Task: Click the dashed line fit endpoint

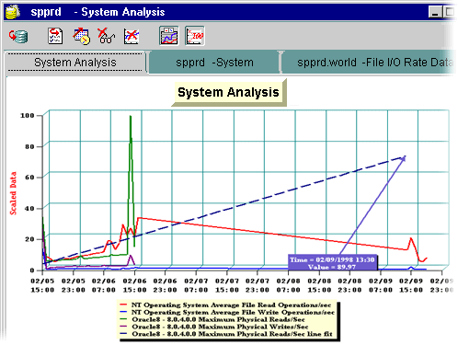Action: pos(404,157)
